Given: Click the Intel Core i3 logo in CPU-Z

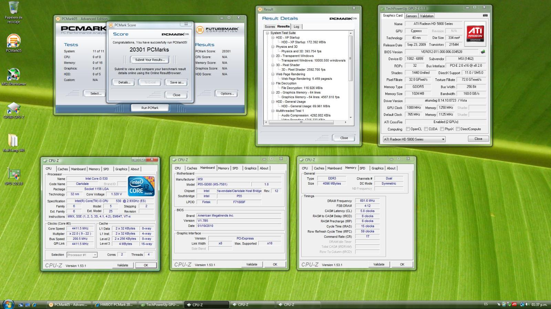Looking at the screenshot, I should (141, 186).
